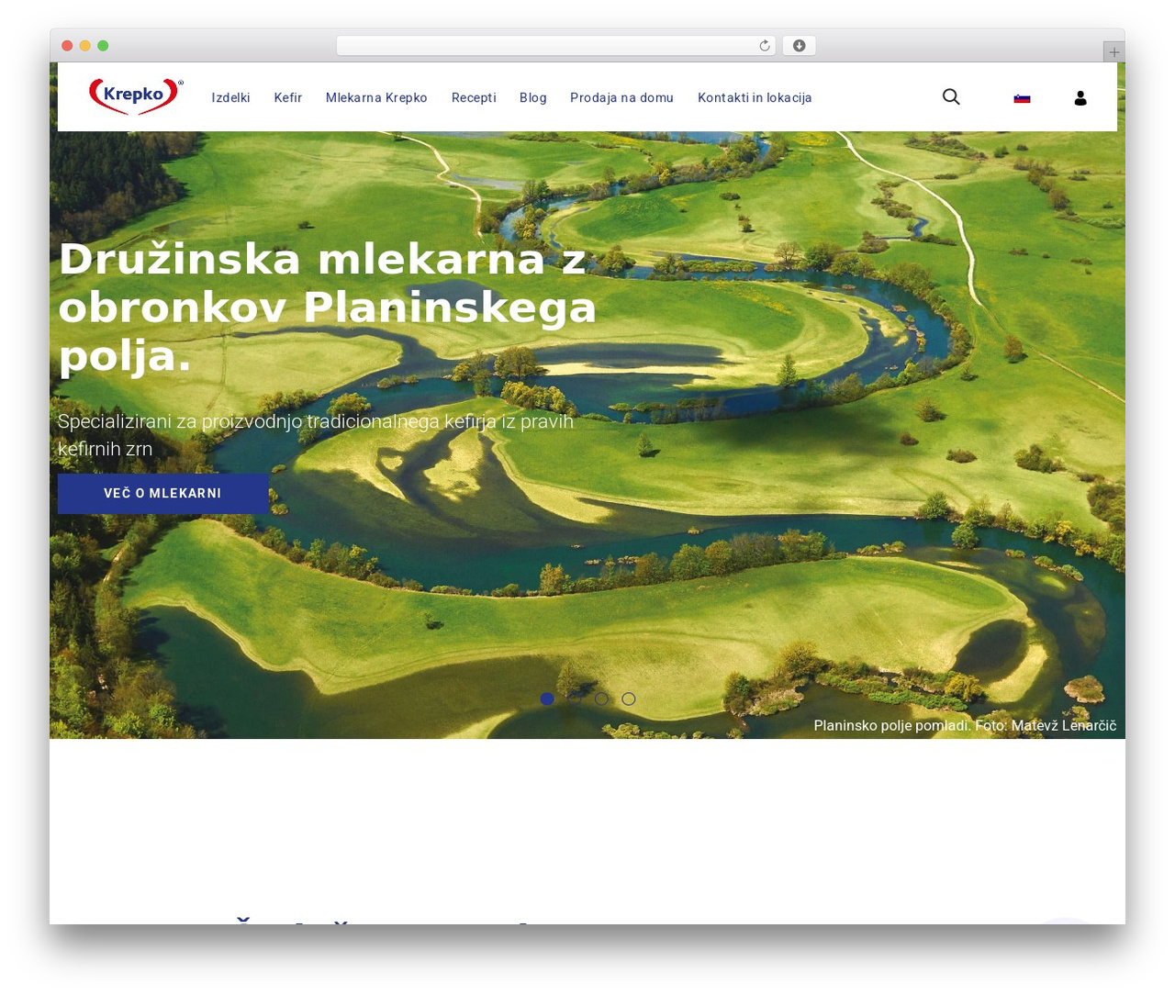Open a new browser tab with plus

tap(1114, 52)
